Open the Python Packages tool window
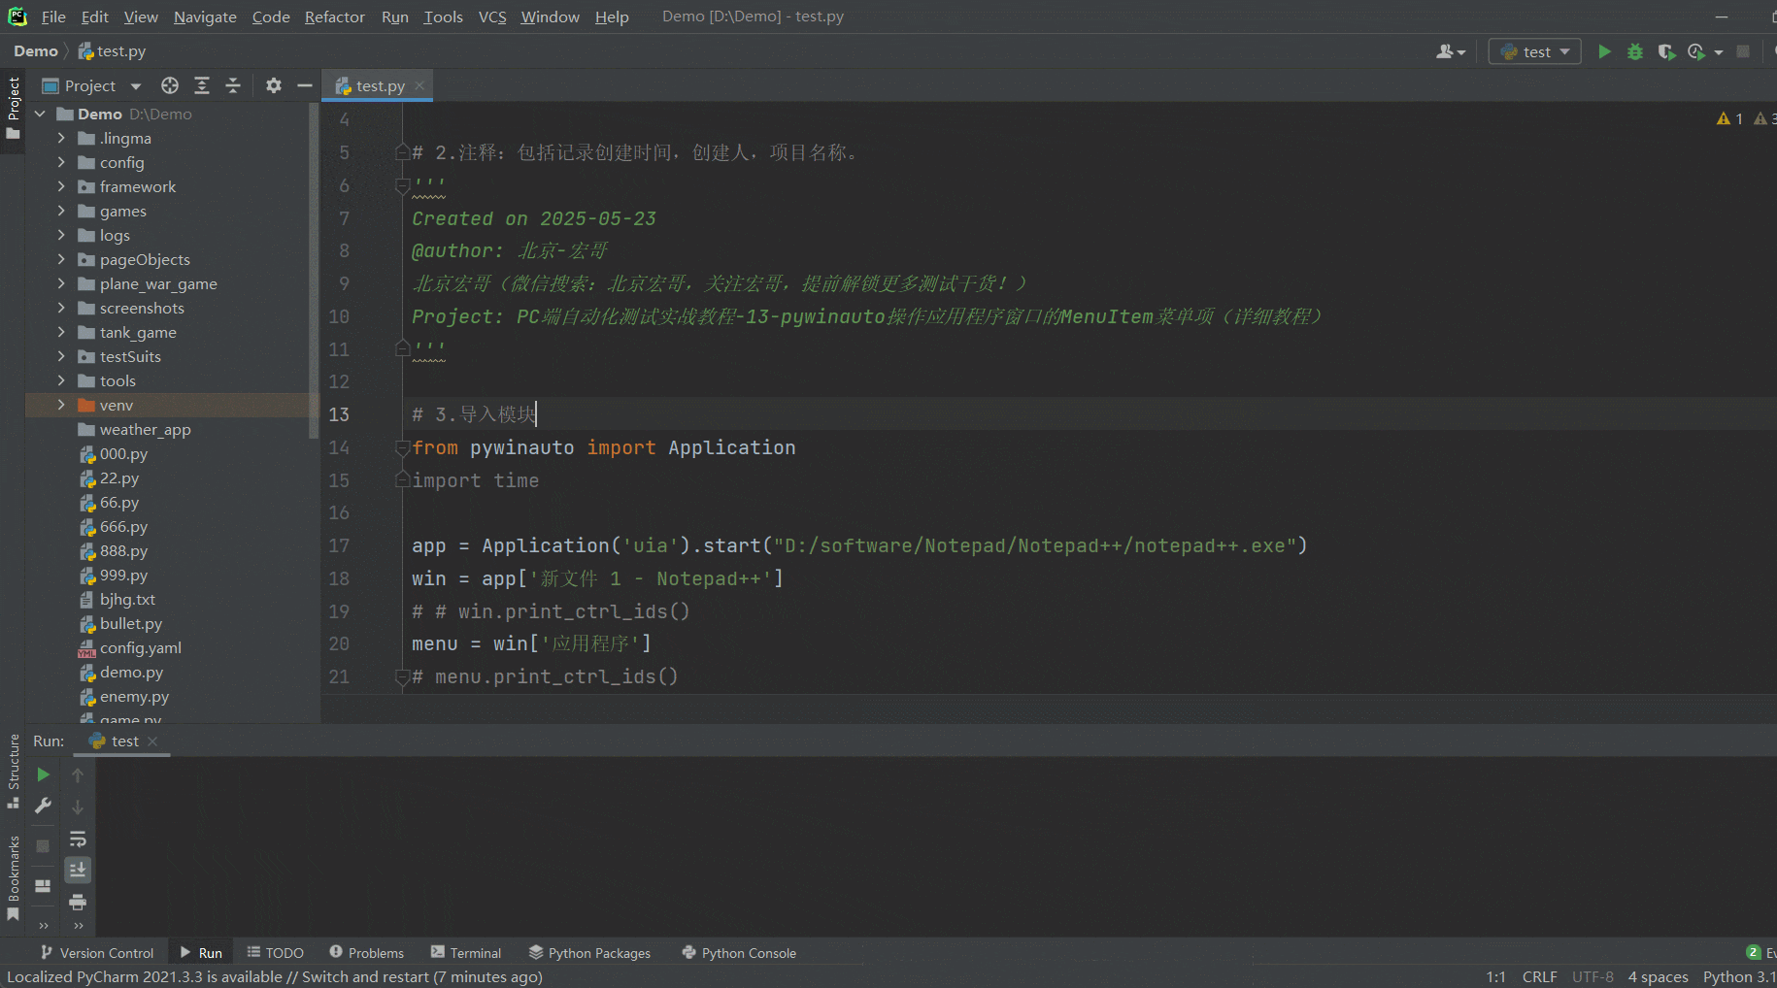The width and height of the screenshot is (1777, 988). (x=589, y=953)
